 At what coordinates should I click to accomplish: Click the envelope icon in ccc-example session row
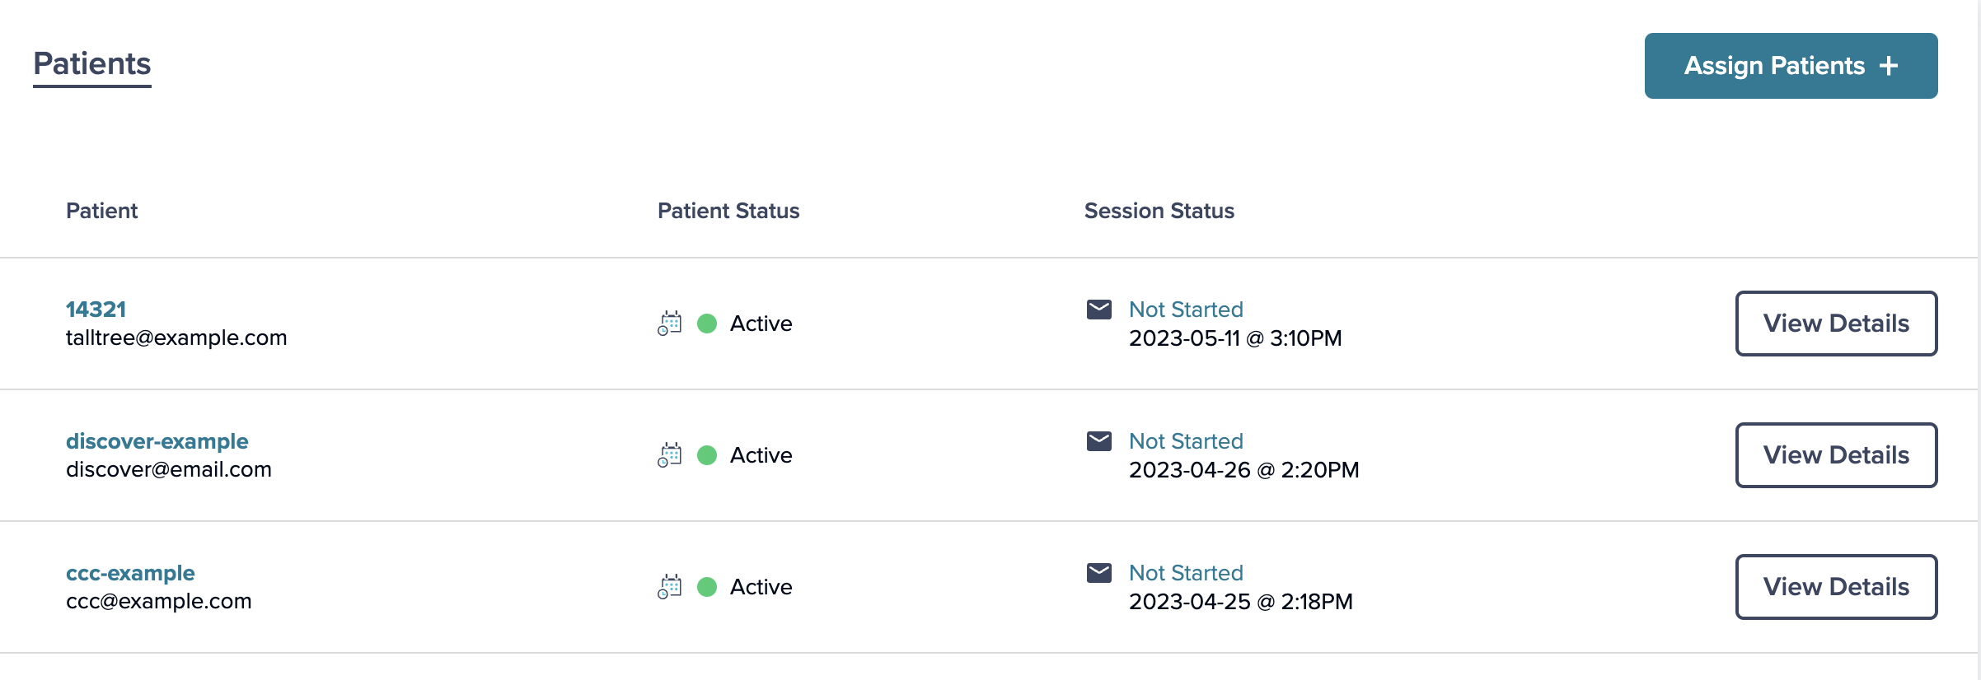(x=1099, y=573)
